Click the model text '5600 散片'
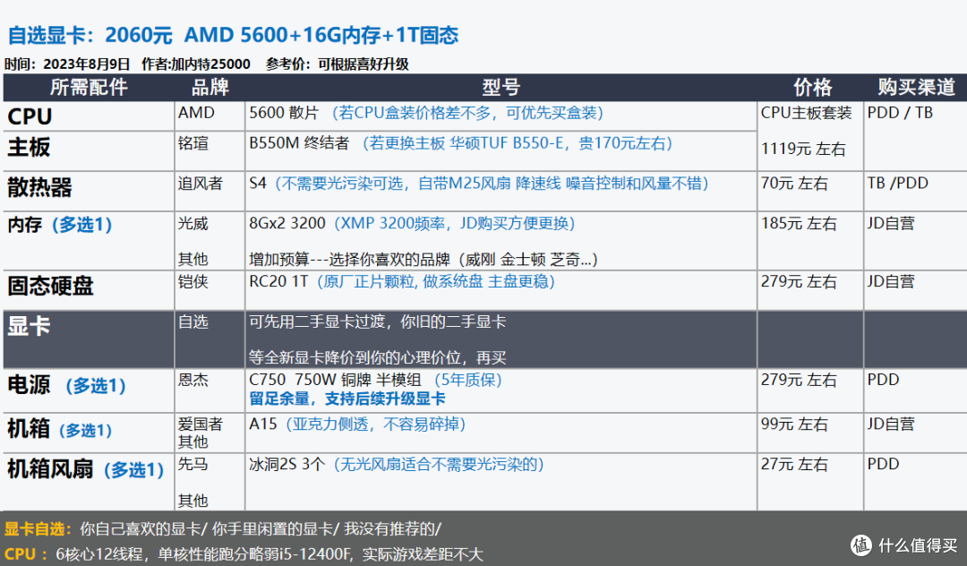Image resolution: width=967 pixels, height=566 pixels. click(284, 113)
